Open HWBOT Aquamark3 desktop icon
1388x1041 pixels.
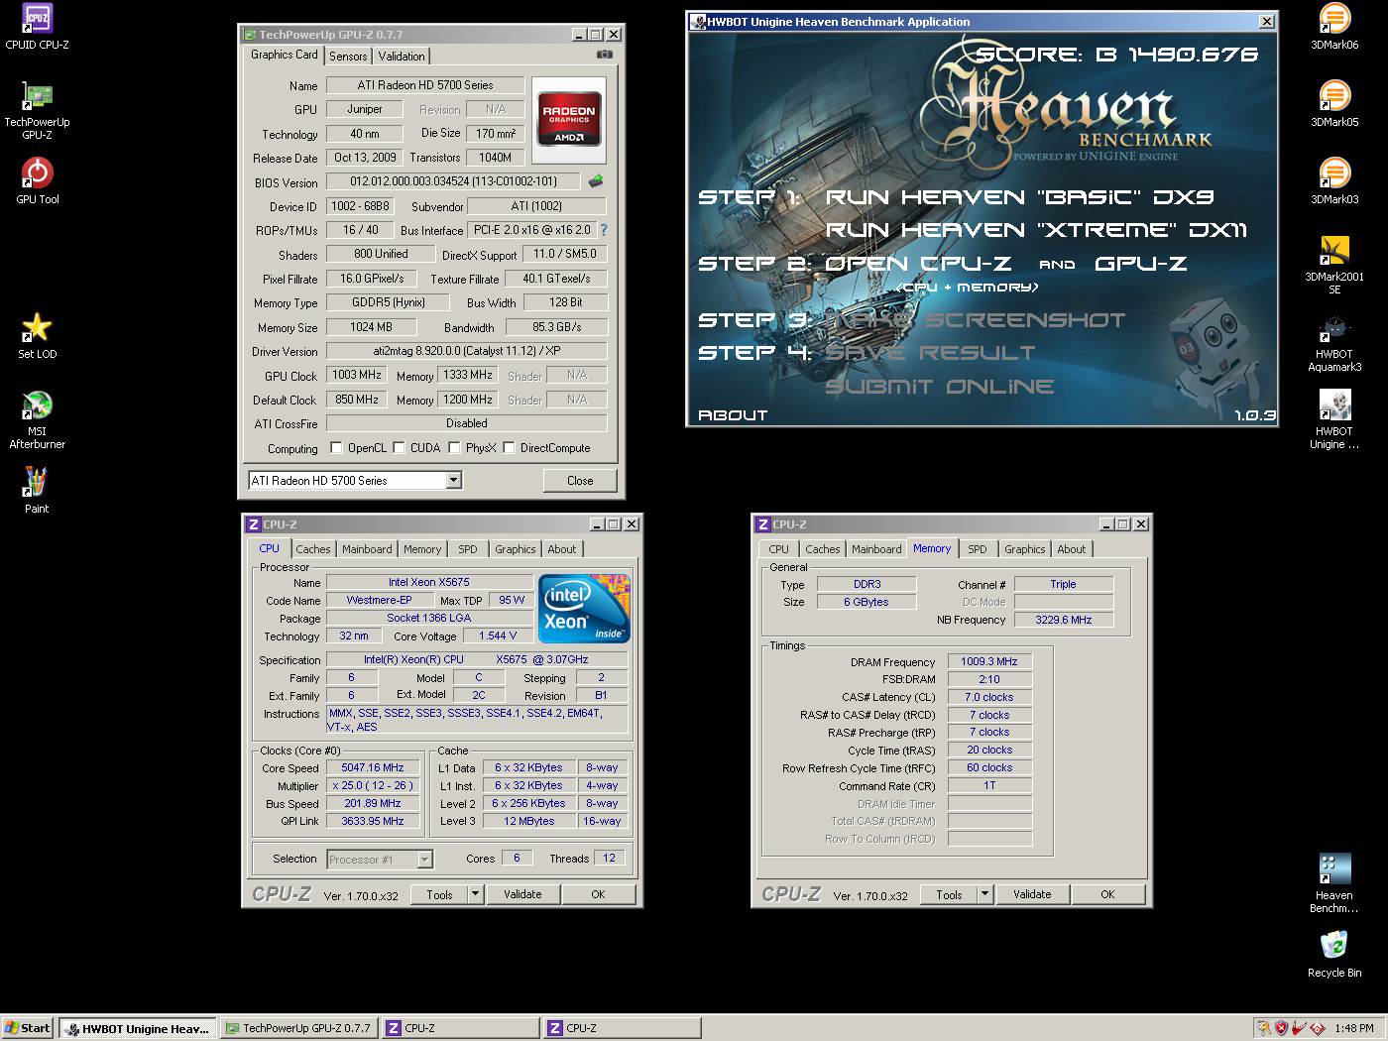click(x=1334, y=342)
